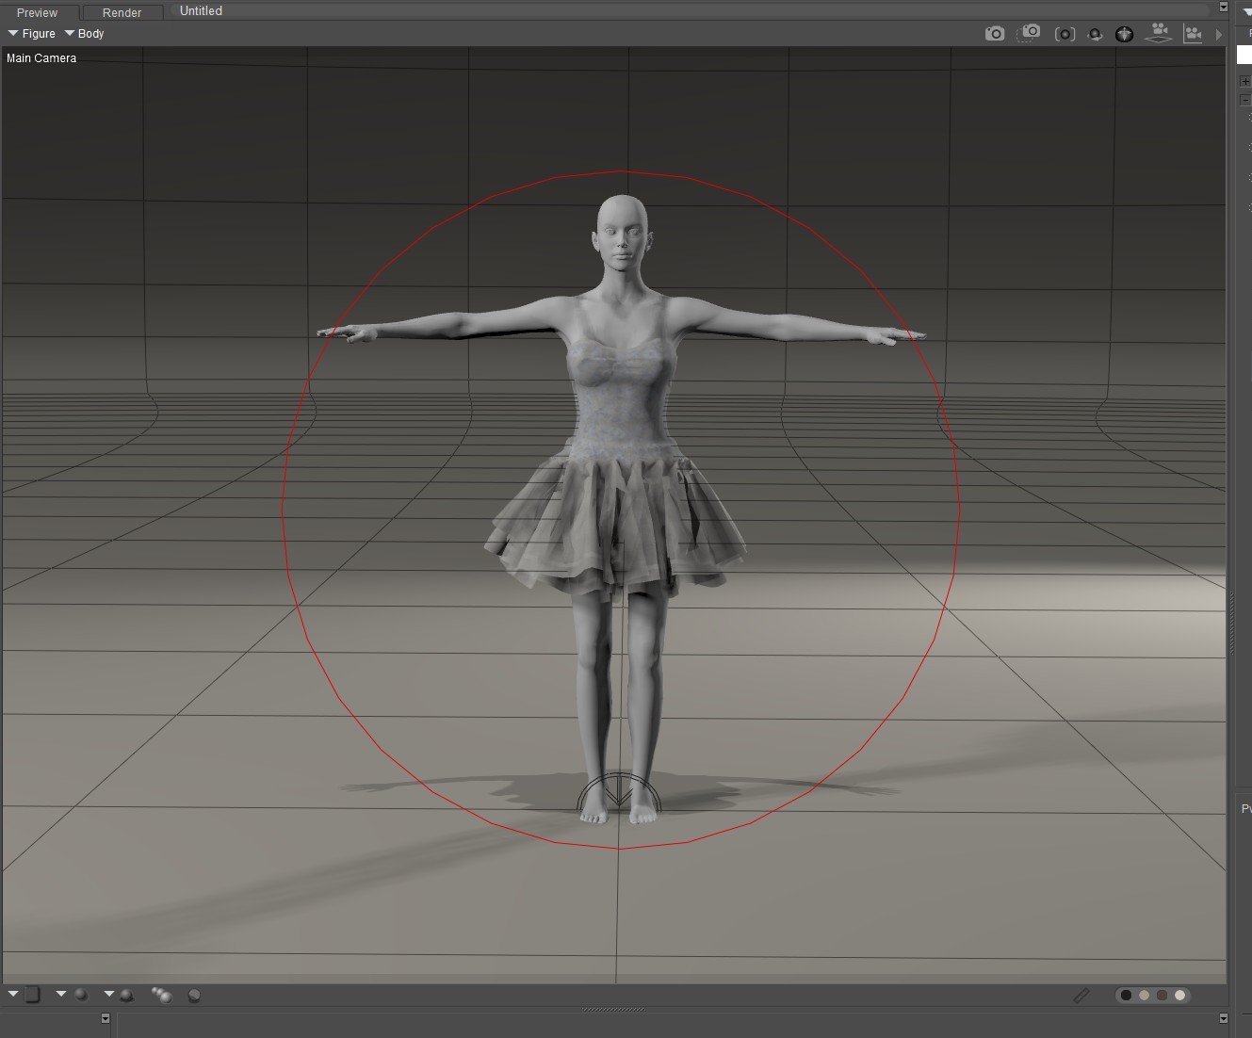Click the small right arrow after camera icons
The height and width of the screenshot is (1038, 1252).
click(1219, 34)
